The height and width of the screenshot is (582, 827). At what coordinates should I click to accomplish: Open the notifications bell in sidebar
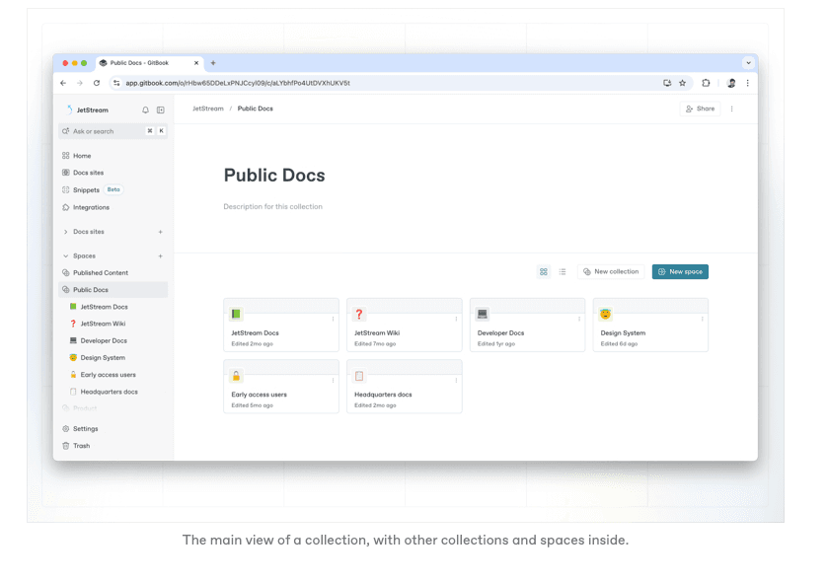(x=146, y=109)
